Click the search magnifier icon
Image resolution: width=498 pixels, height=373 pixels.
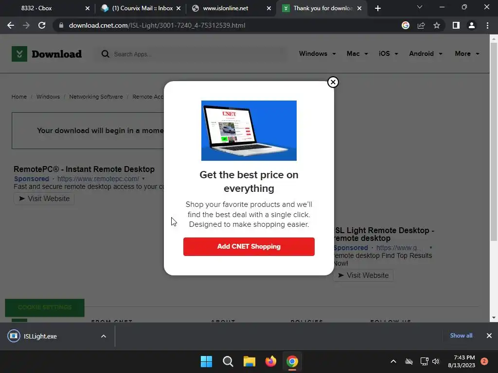tap(105, 54)
